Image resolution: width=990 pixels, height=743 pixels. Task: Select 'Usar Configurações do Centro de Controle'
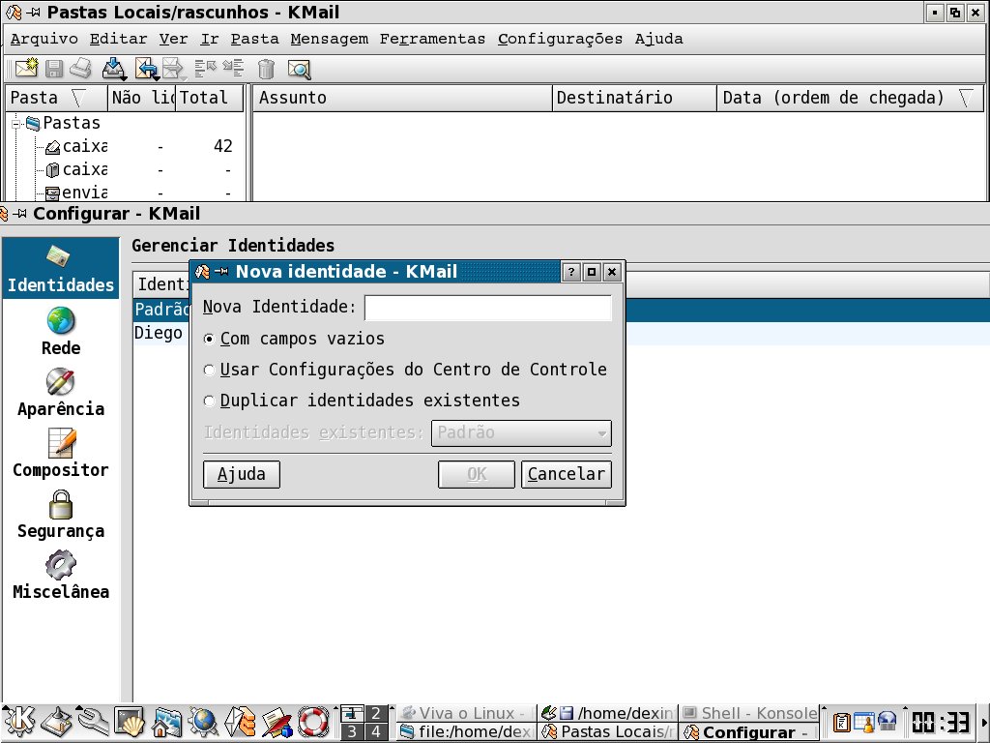pos(210,371)
